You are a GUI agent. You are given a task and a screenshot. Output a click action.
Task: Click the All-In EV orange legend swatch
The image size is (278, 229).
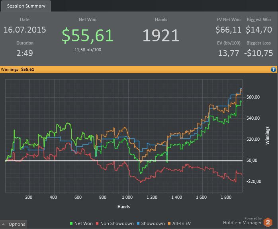[169, 223]
